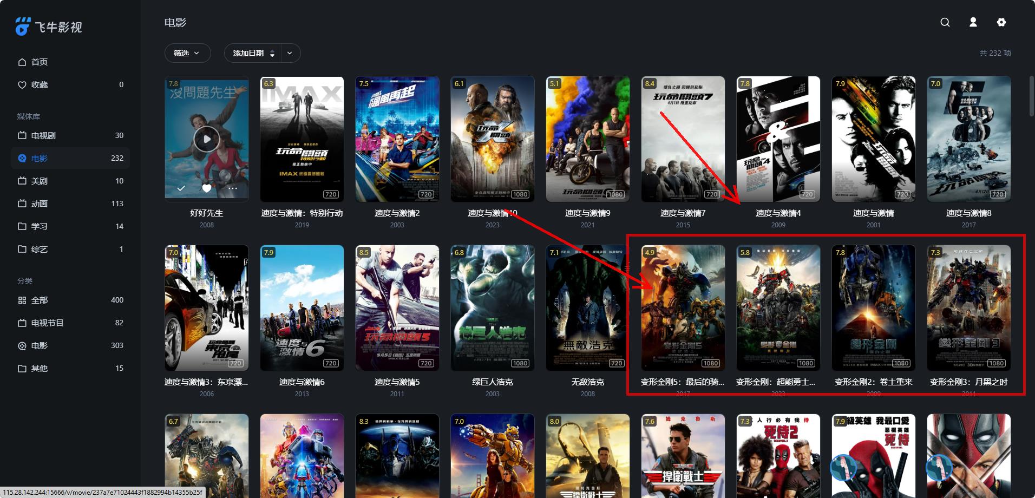Expand the sort field chevron beside 添加日期

tap(290, 53)
